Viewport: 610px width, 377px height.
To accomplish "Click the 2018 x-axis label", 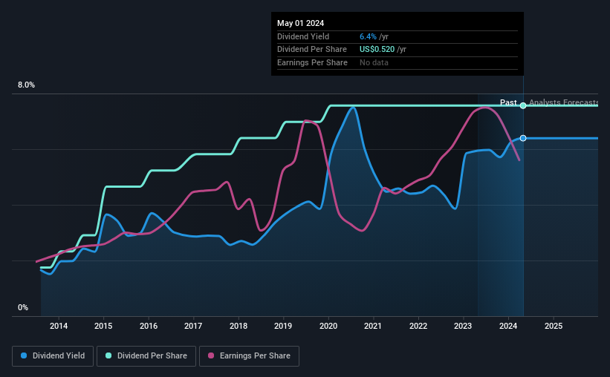I will pos(239,326).
